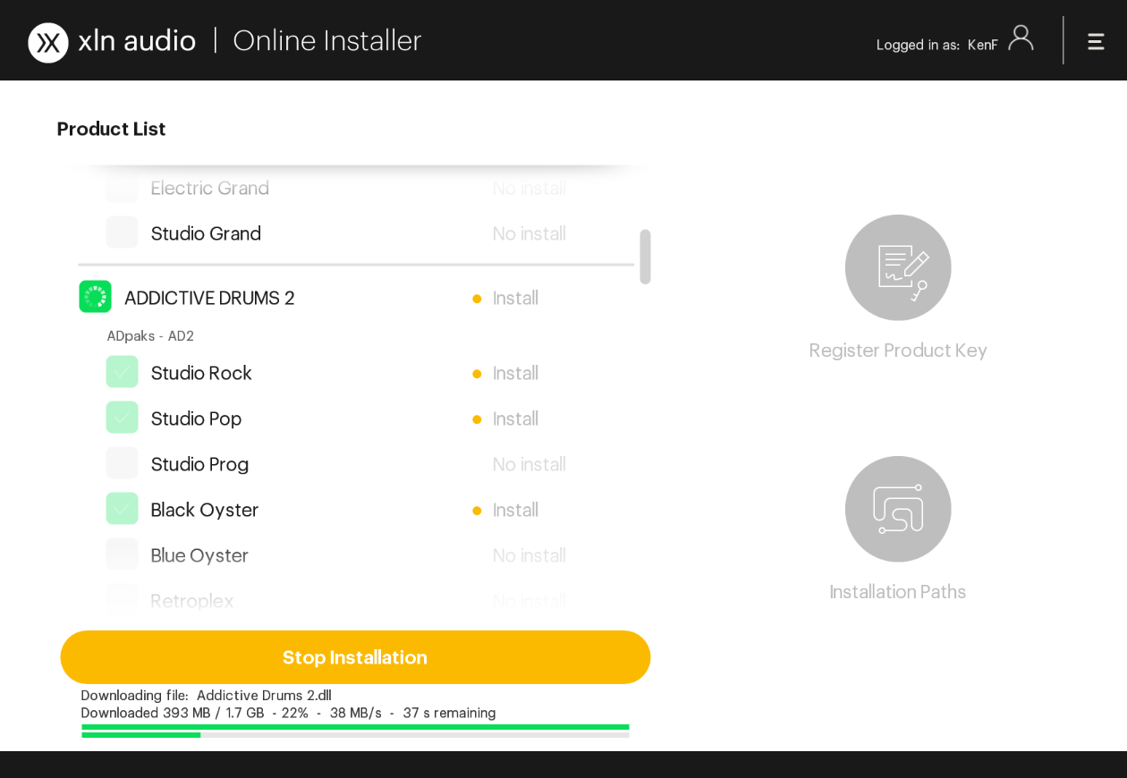Screen dimensions: 1127x778
Task: Click the Installation Paths icon
Action: pyautogui.click(x=898, y=509)
